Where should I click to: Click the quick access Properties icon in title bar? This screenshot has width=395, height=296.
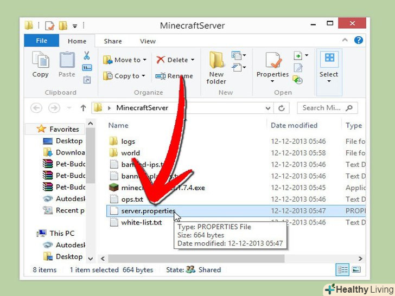[x=49, y=25]
